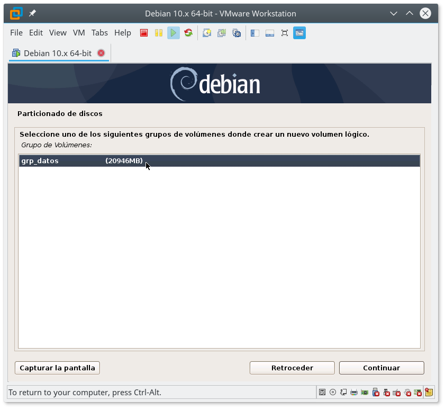
Task: Open the message log note icon
Action: point(429,393)
